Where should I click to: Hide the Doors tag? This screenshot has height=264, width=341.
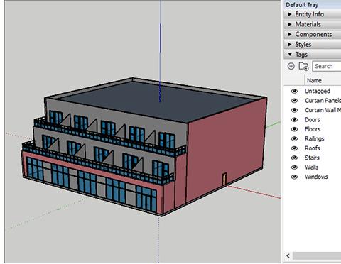[x=294, y=119]
